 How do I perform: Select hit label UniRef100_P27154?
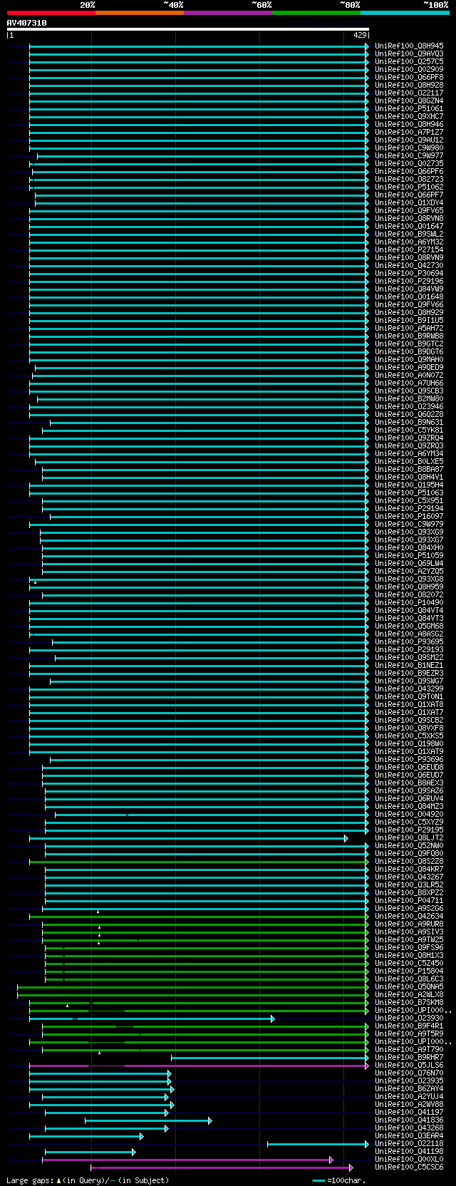click(409, 249)
